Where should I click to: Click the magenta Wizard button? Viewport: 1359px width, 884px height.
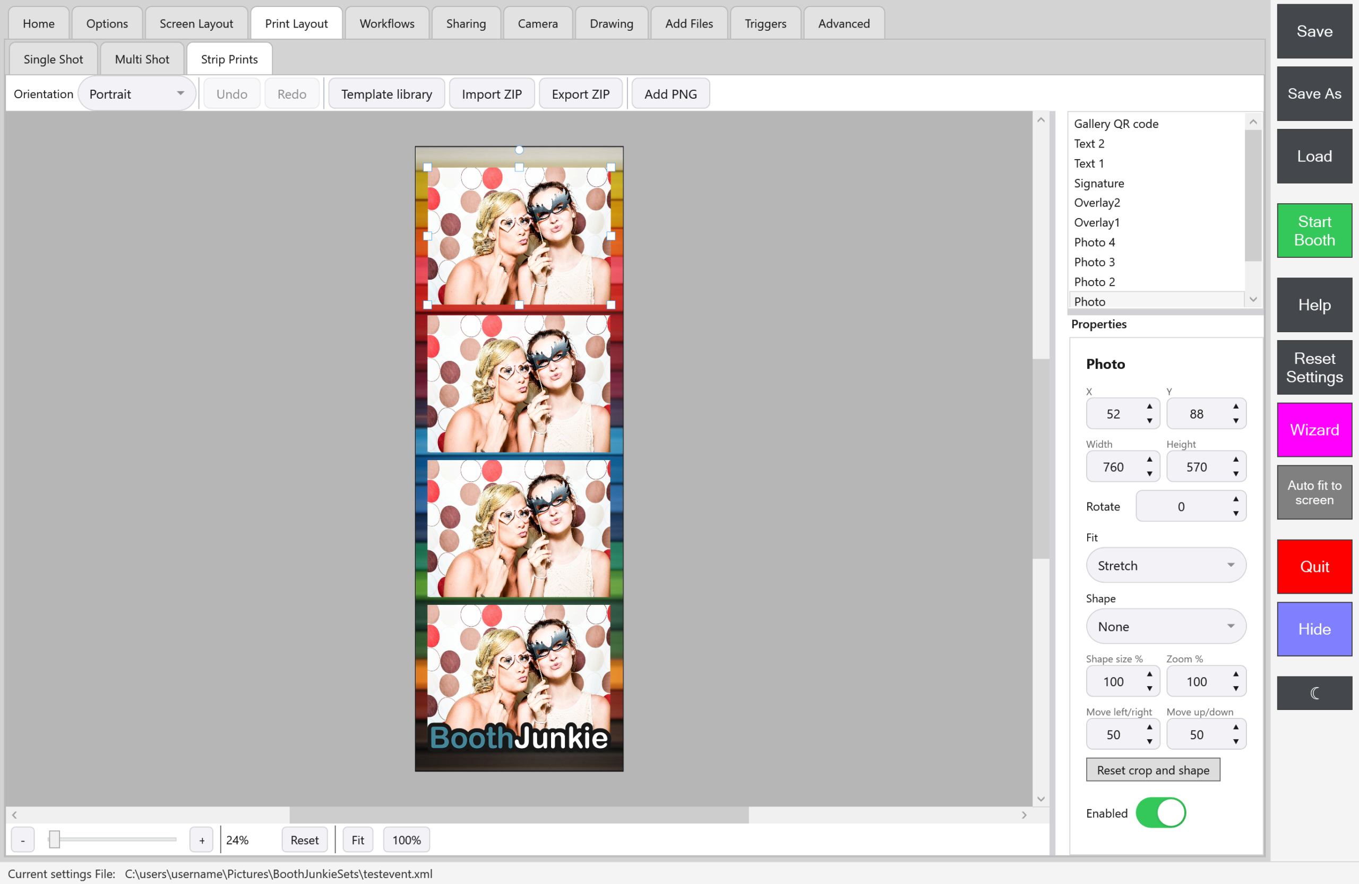(x=1314, y=430)
